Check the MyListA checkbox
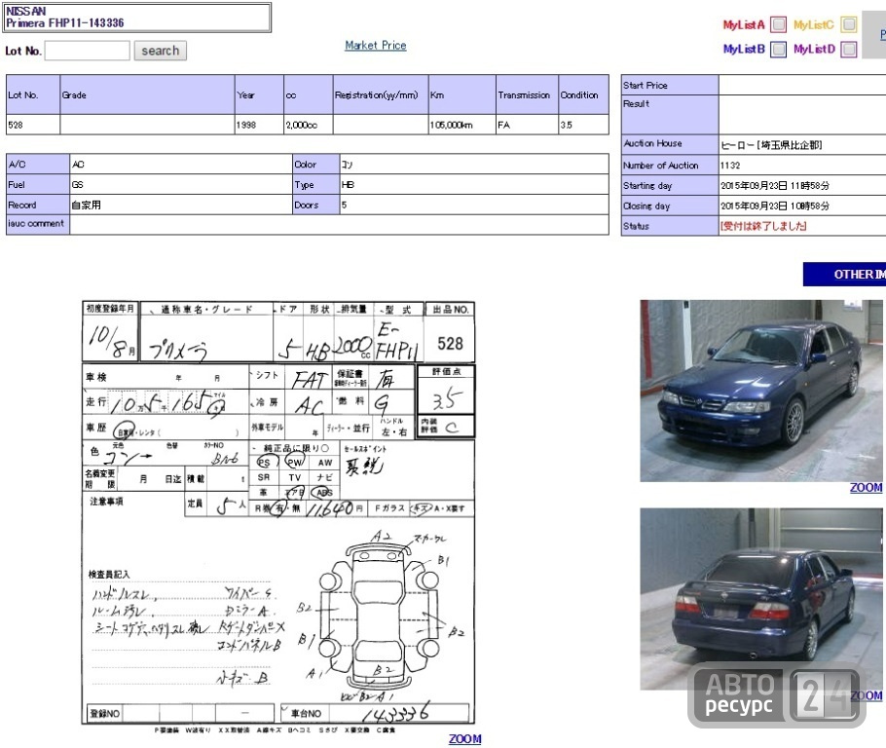The image size is (886, 748). tap(779, 24)
